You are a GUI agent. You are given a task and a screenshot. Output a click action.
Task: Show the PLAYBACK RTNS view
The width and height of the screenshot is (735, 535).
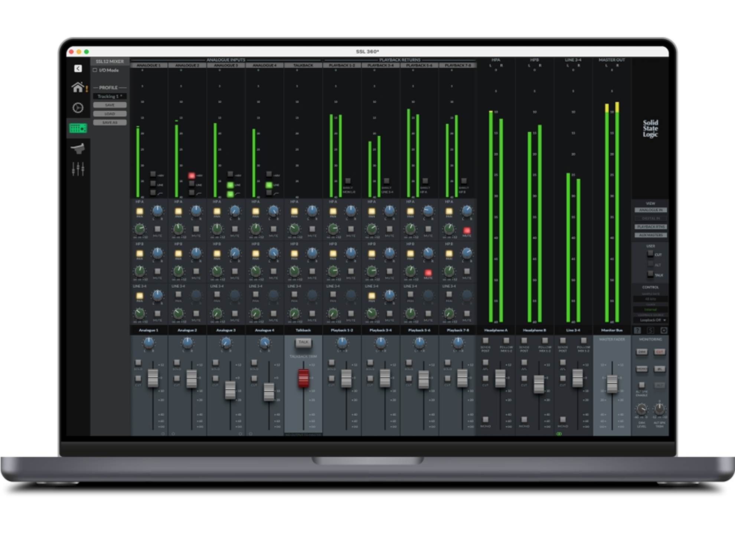pos(650,227)
